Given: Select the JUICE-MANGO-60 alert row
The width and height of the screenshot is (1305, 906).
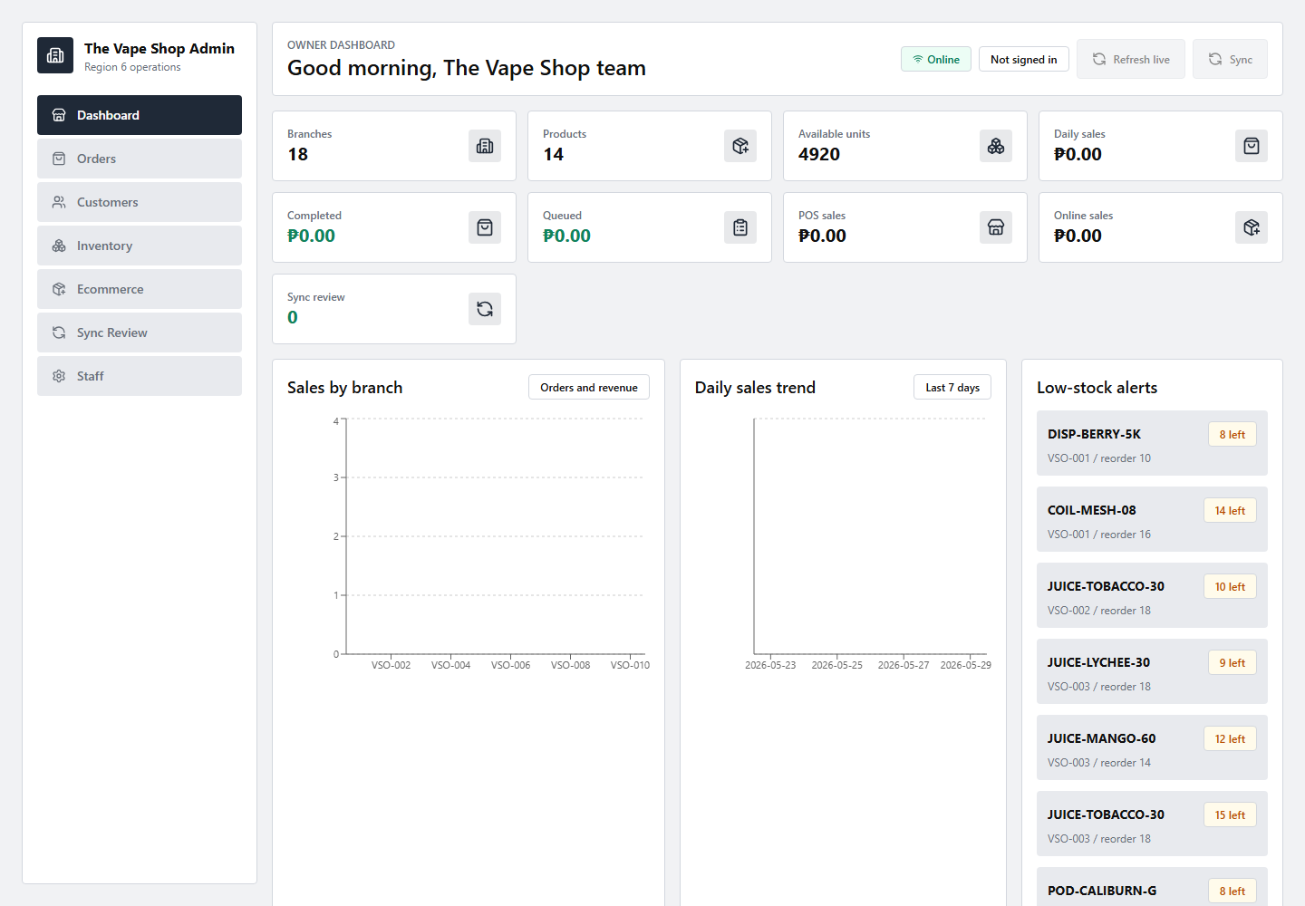Looking at the screenshot, I should click(x=1152, y=747).
